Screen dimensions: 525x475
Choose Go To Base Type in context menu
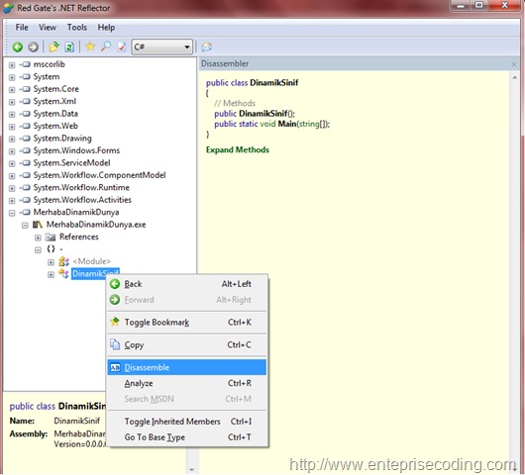(x=187, y=437)
